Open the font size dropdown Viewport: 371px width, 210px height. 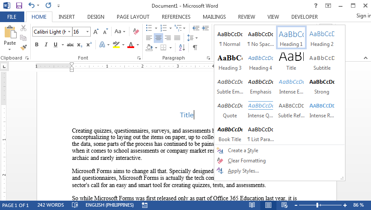(88, 32)
